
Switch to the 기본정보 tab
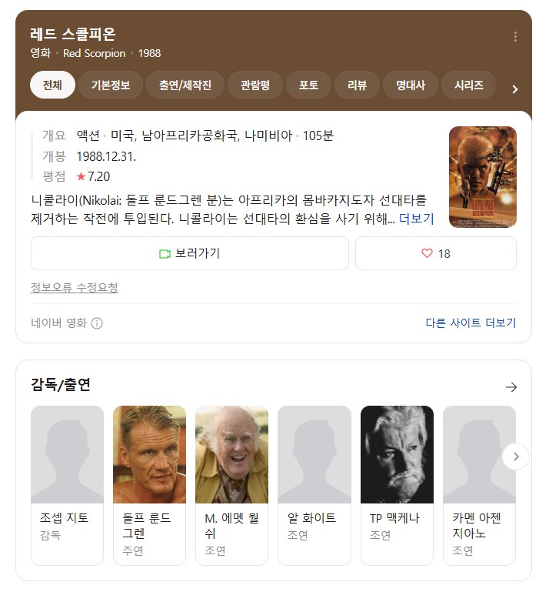[111, 85]
